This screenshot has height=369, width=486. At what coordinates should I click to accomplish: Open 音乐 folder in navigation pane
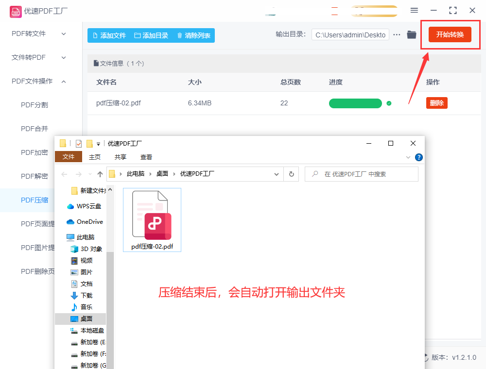click(82, 307)
